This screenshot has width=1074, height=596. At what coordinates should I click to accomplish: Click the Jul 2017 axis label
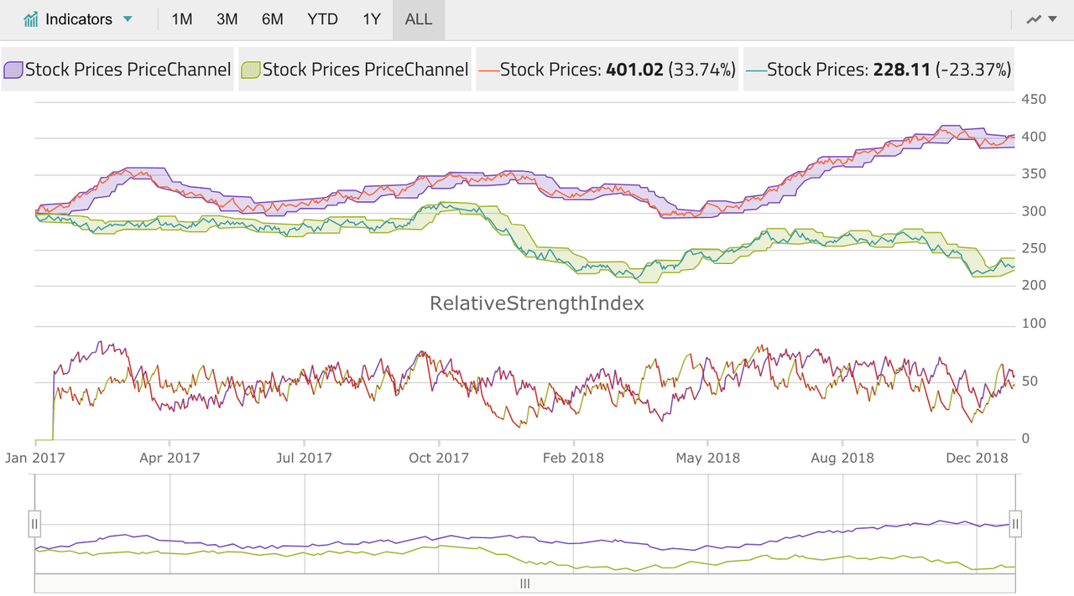304,458
